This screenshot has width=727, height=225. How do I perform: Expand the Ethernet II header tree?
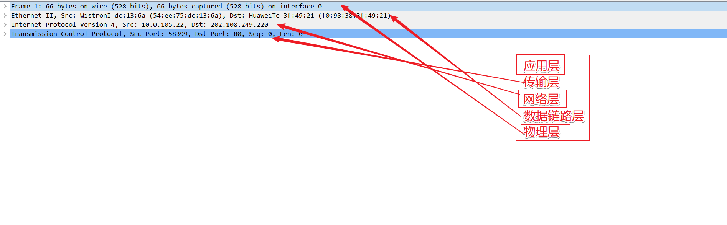5,15
